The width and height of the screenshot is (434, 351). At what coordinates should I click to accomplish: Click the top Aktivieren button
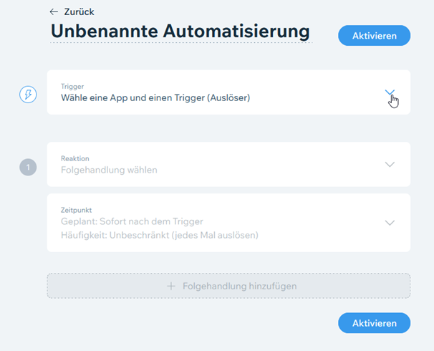(375, 36)
